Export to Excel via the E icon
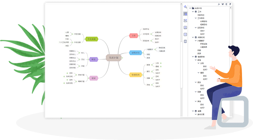The image size is (253, 140). [226, 4]
